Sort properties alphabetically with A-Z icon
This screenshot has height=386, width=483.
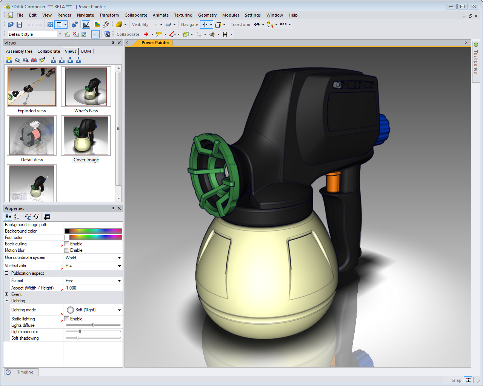point(17,217)
